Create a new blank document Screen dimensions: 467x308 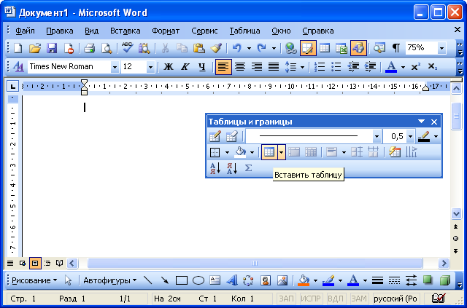click(x=18, y=48)
